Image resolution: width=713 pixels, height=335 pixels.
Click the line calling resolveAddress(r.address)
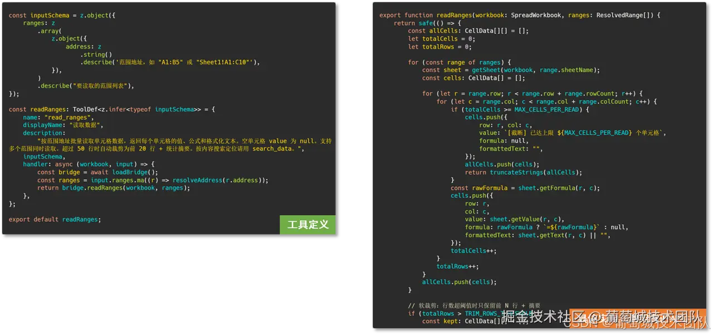click(x=153, y=180)
